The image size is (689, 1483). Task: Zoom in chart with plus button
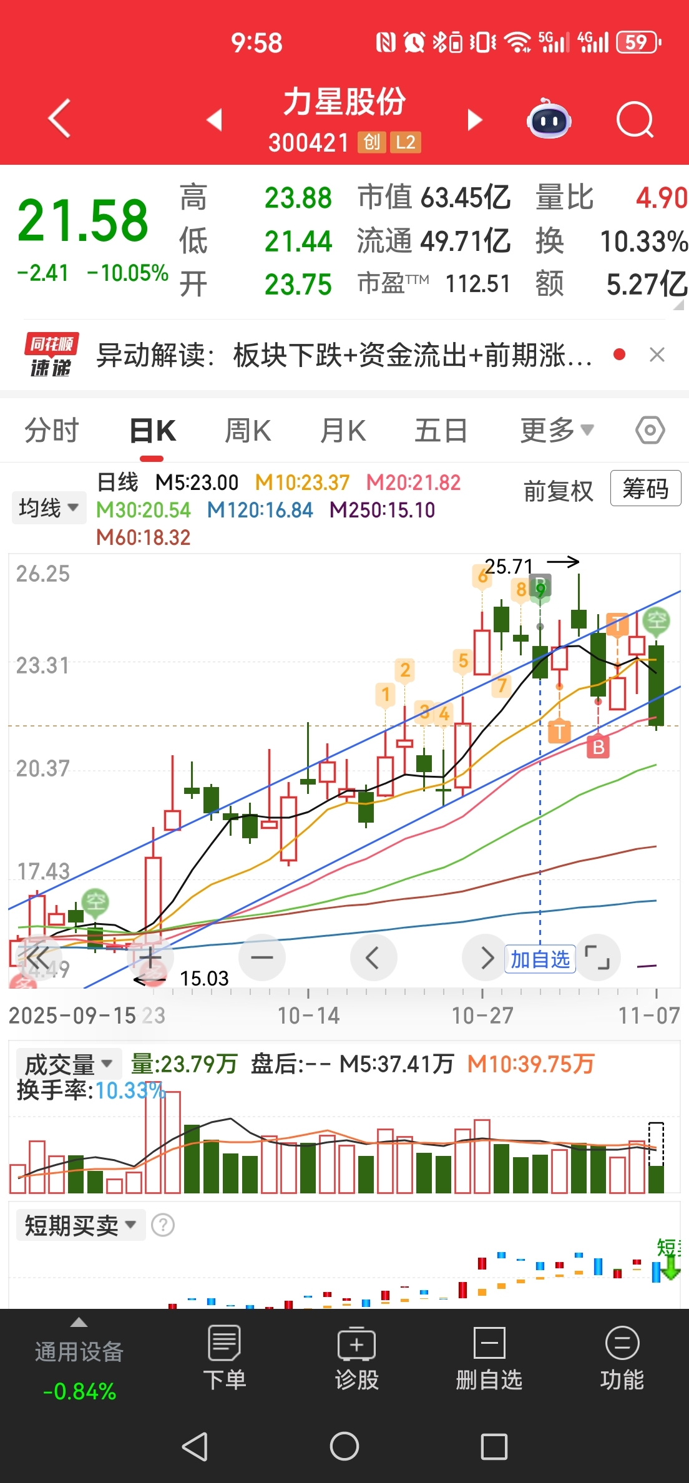tap(150, 957)
